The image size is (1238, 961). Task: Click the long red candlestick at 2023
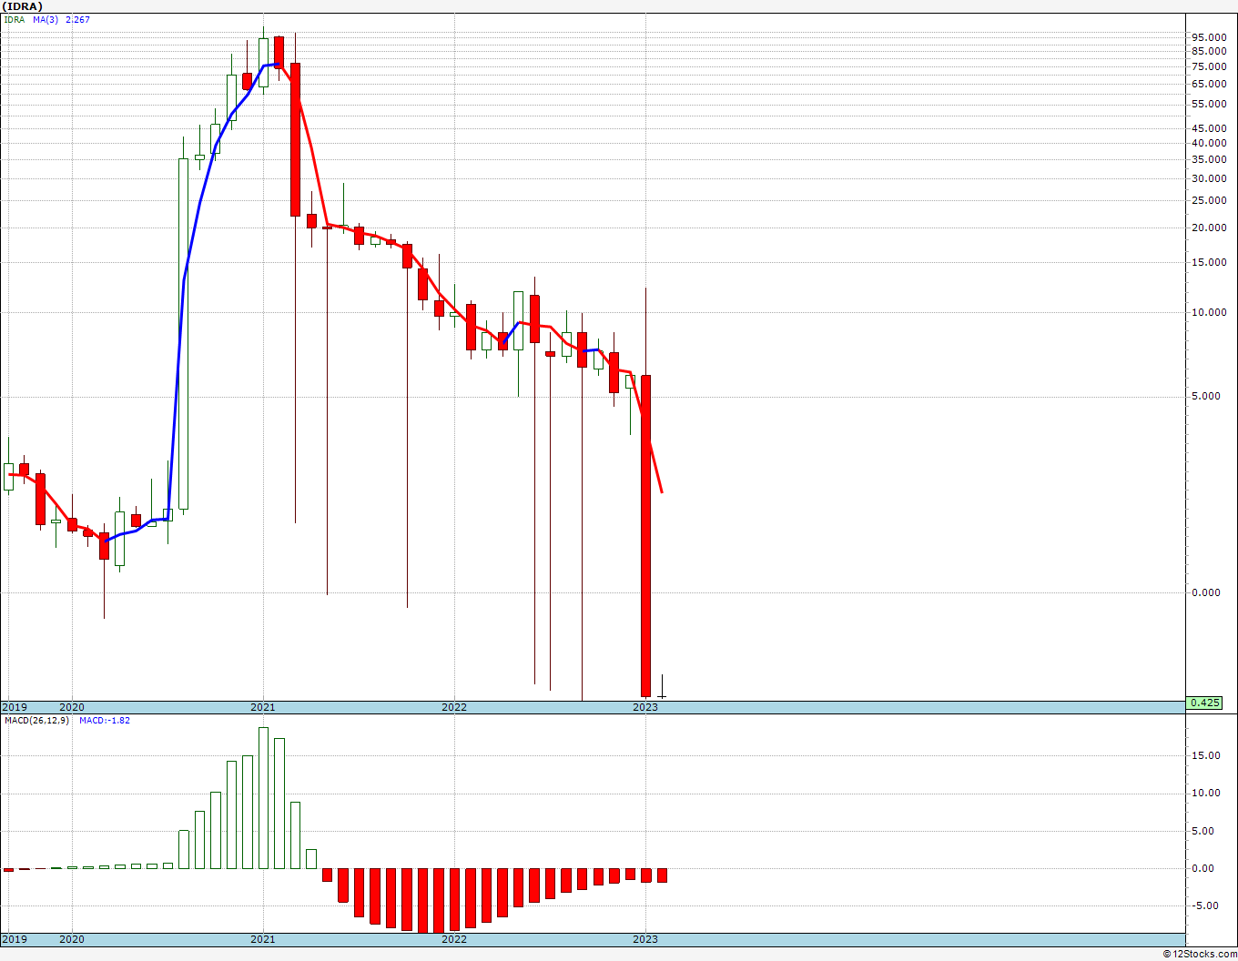coord(645,536)
